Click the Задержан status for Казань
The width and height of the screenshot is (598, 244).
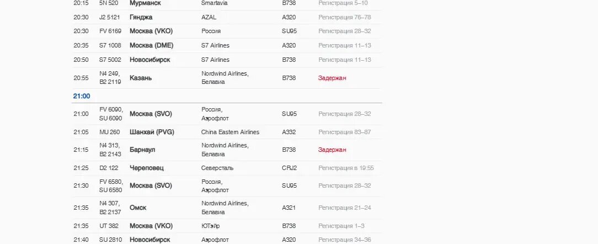click(332, 78)
